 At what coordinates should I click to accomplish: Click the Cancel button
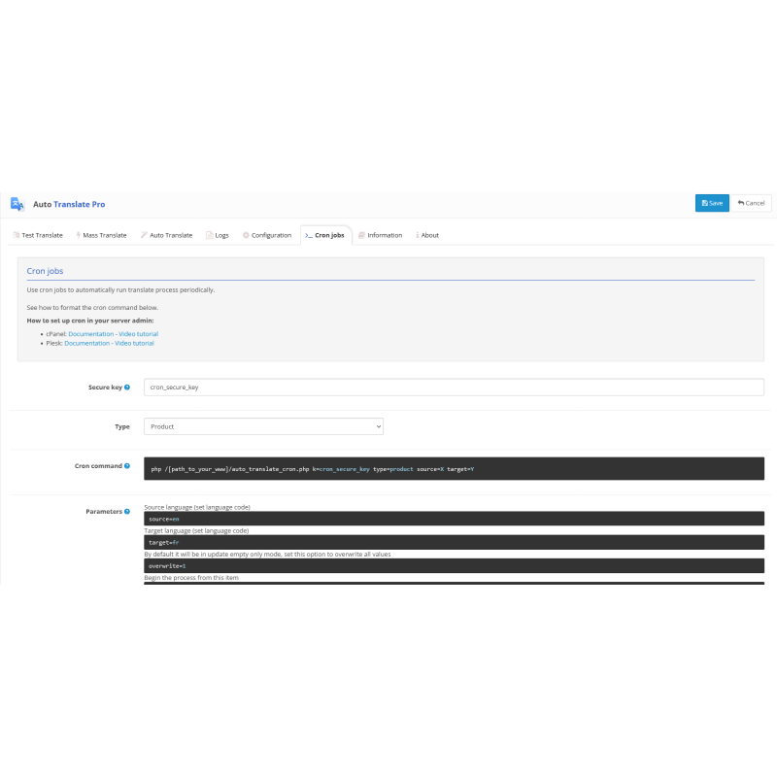[x=752, y=202]
